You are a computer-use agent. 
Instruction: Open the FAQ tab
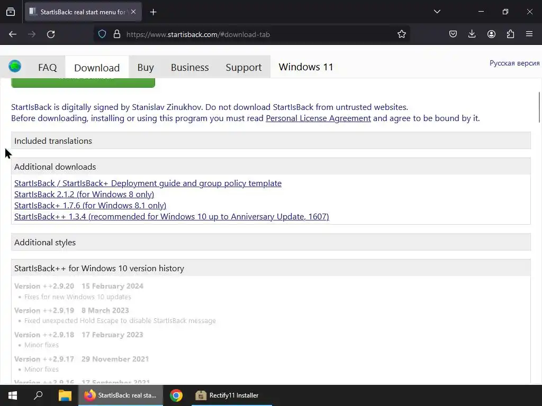click(47, 67)
